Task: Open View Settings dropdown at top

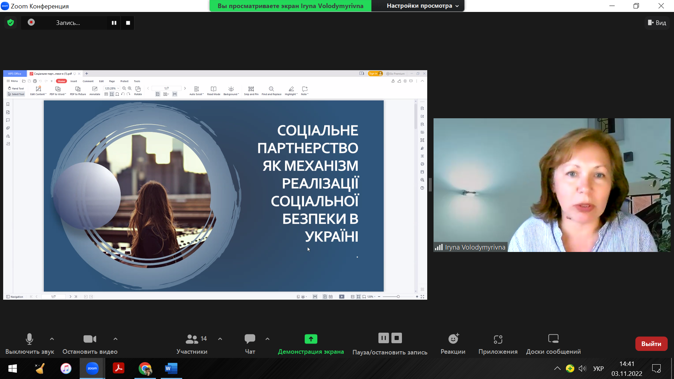Action: pyautogui.click(x=423, y=6)
